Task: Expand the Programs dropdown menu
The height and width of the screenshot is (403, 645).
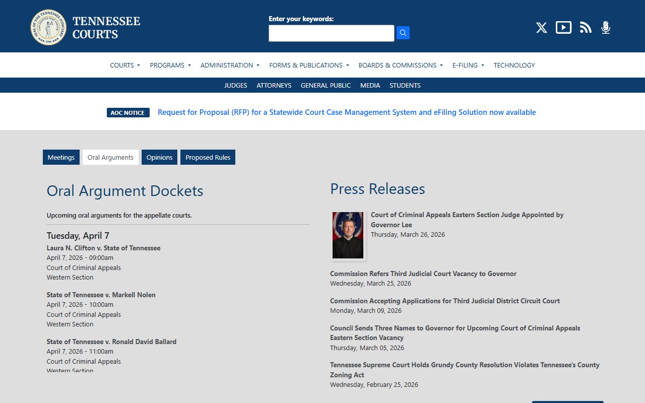Action: click(x=170, y=65)
